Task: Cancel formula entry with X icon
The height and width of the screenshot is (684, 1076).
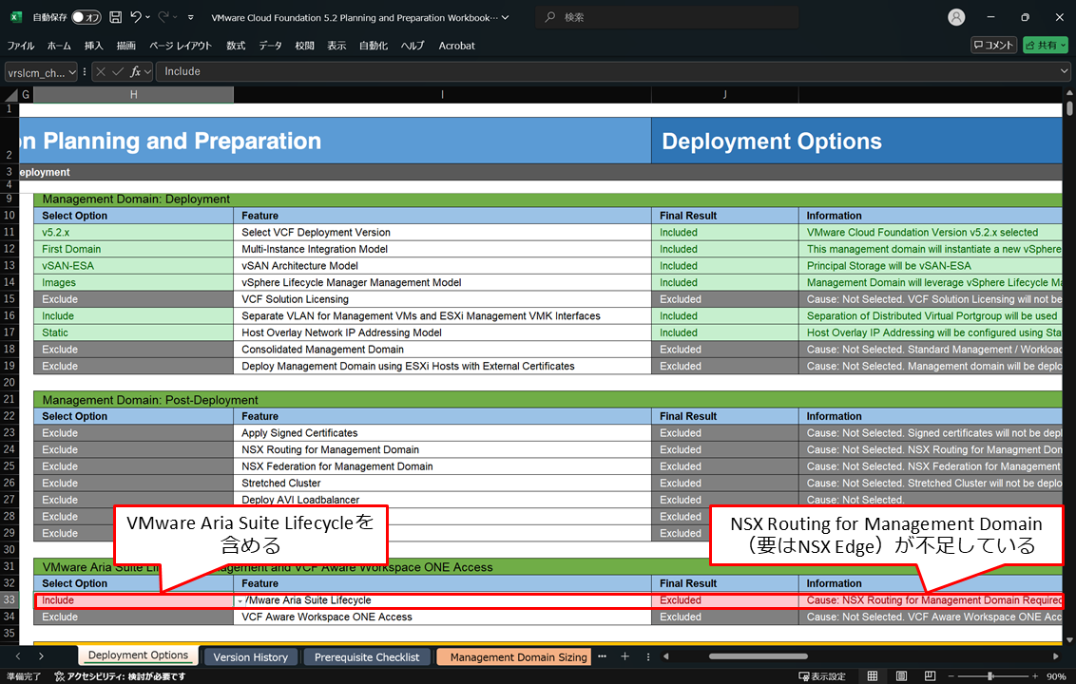Action: pos(101,71)
